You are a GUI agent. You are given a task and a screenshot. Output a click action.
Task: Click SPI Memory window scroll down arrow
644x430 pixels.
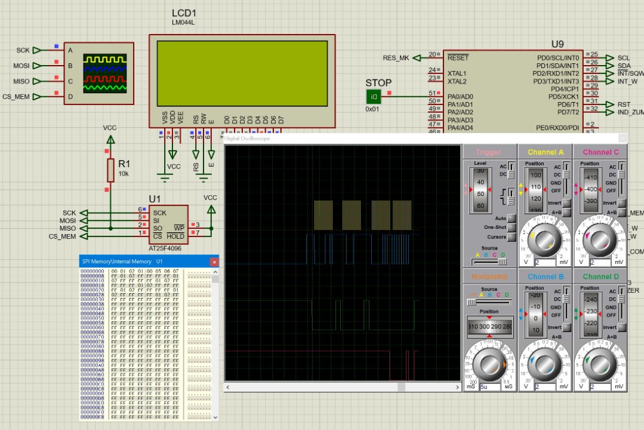point(215,417)
